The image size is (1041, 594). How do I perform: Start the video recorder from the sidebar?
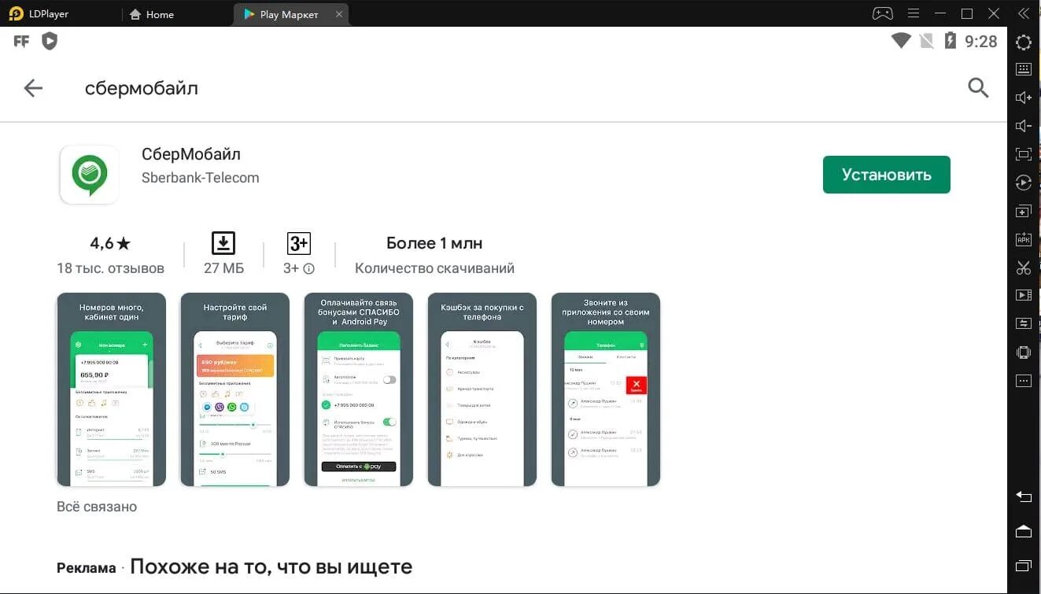(1024, 295)
